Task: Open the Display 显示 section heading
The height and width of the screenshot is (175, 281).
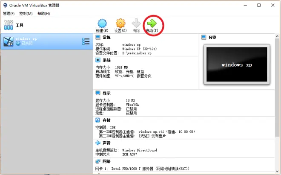Action: pos(106,93)
